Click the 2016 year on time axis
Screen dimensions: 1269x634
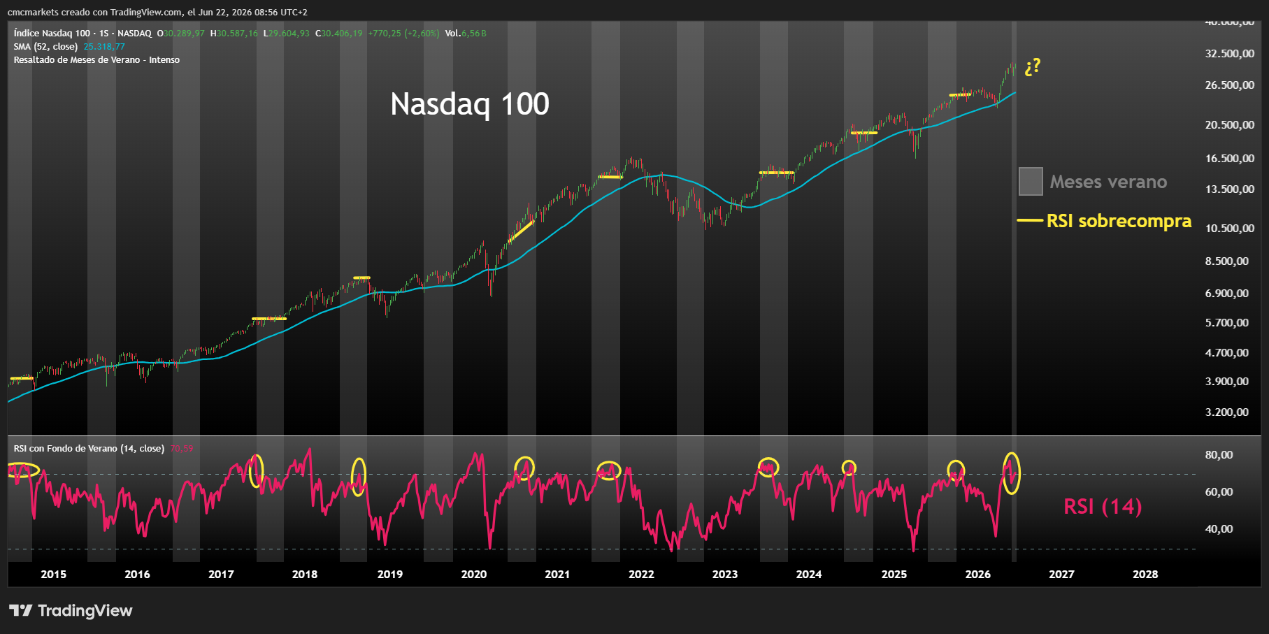coord(137,574)
